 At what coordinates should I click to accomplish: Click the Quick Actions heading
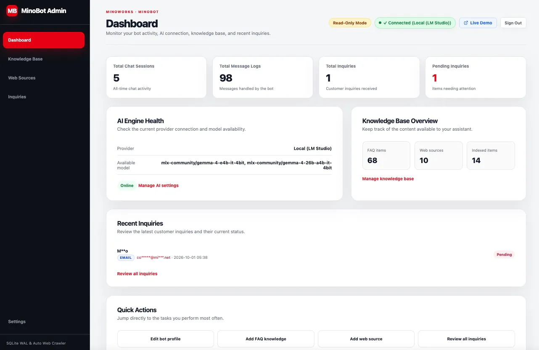(137, 310)
